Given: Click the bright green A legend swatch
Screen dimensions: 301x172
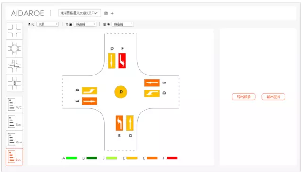Looking at the screenshot, I should coord(72,158).
